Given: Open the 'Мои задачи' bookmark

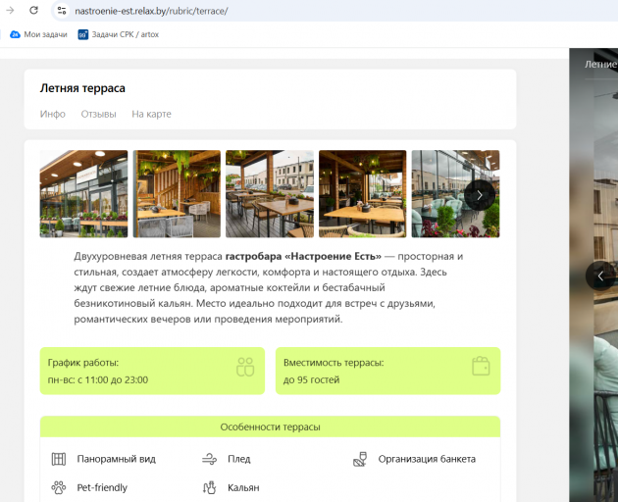Looking at the screenshot, I should (38, 34).
